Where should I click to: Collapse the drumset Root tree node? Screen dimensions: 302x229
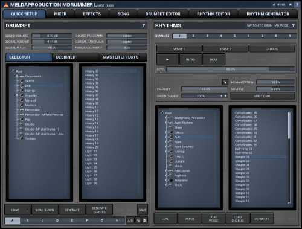coord(13,71)
